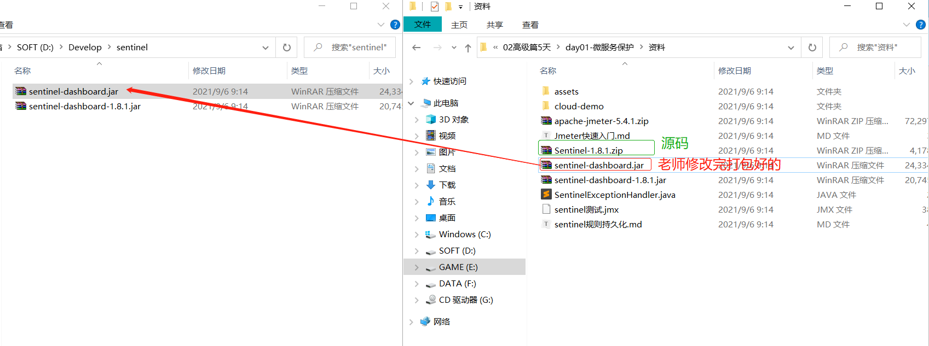
Task: Click the refresh button in left window
Action: 286,48
